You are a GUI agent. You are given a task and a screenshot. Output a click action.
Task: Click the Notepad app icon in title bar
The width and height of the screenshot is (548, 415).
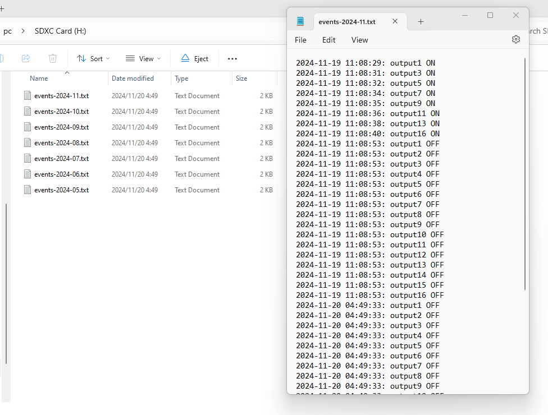point(300,21)
